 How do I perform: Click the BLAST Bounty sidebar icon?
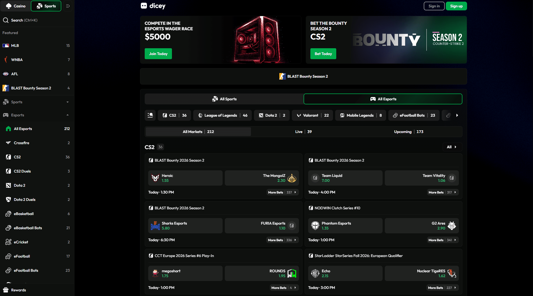[x=6, y=88]
